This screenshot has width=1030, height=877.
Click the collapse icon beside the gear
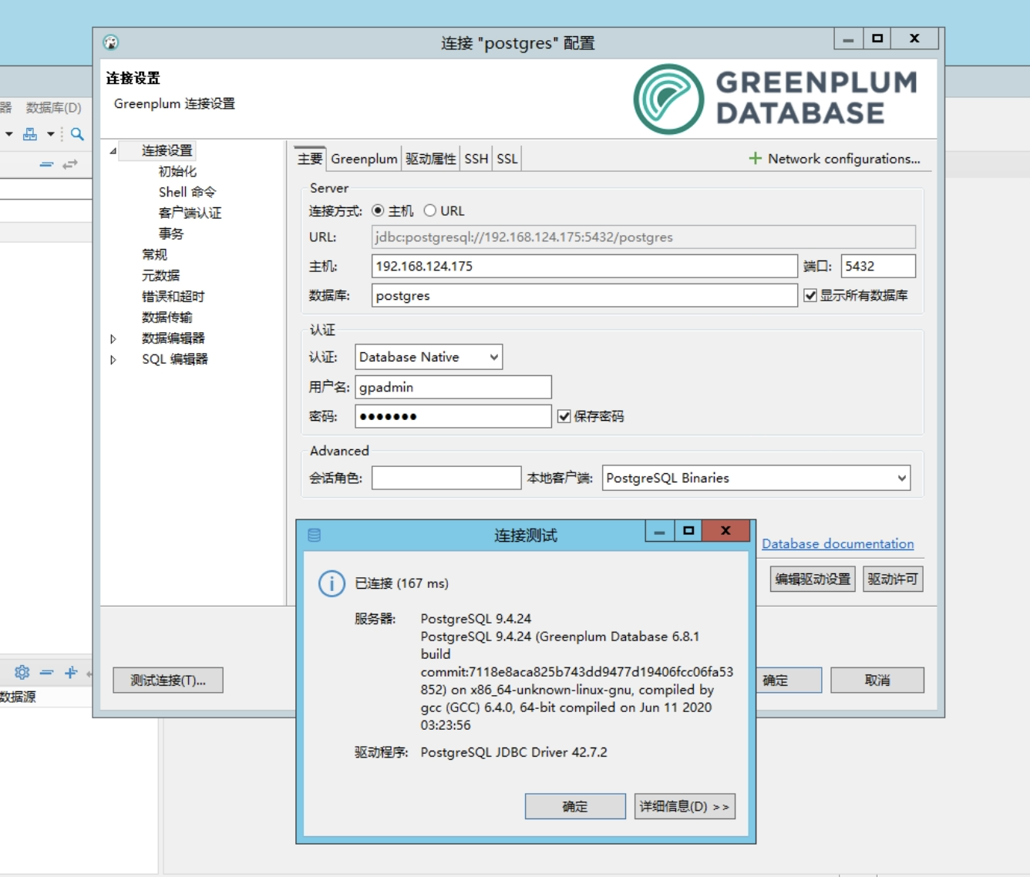(x=47, y=672)
